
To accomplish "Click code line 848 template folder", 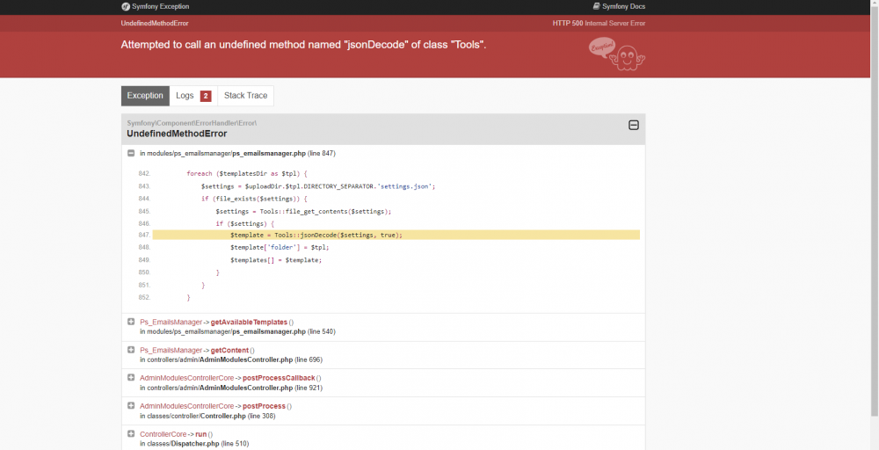I will (280, 247).
